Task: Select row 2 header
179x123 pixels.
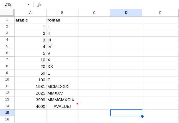Action: 7,27
